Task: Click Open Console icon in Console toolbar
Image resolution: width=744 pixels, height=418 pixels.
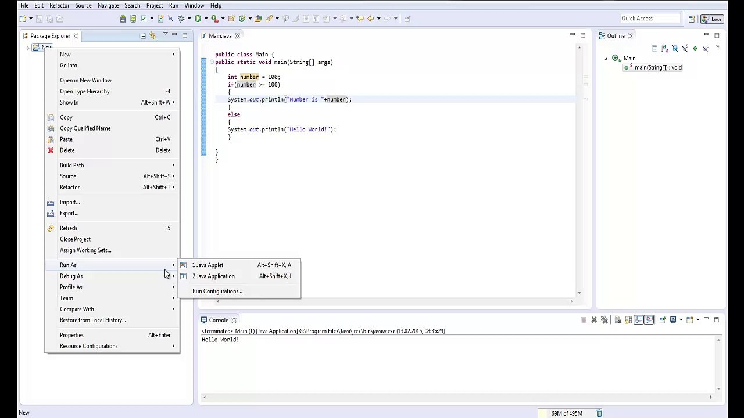Action: coord(690,319)
